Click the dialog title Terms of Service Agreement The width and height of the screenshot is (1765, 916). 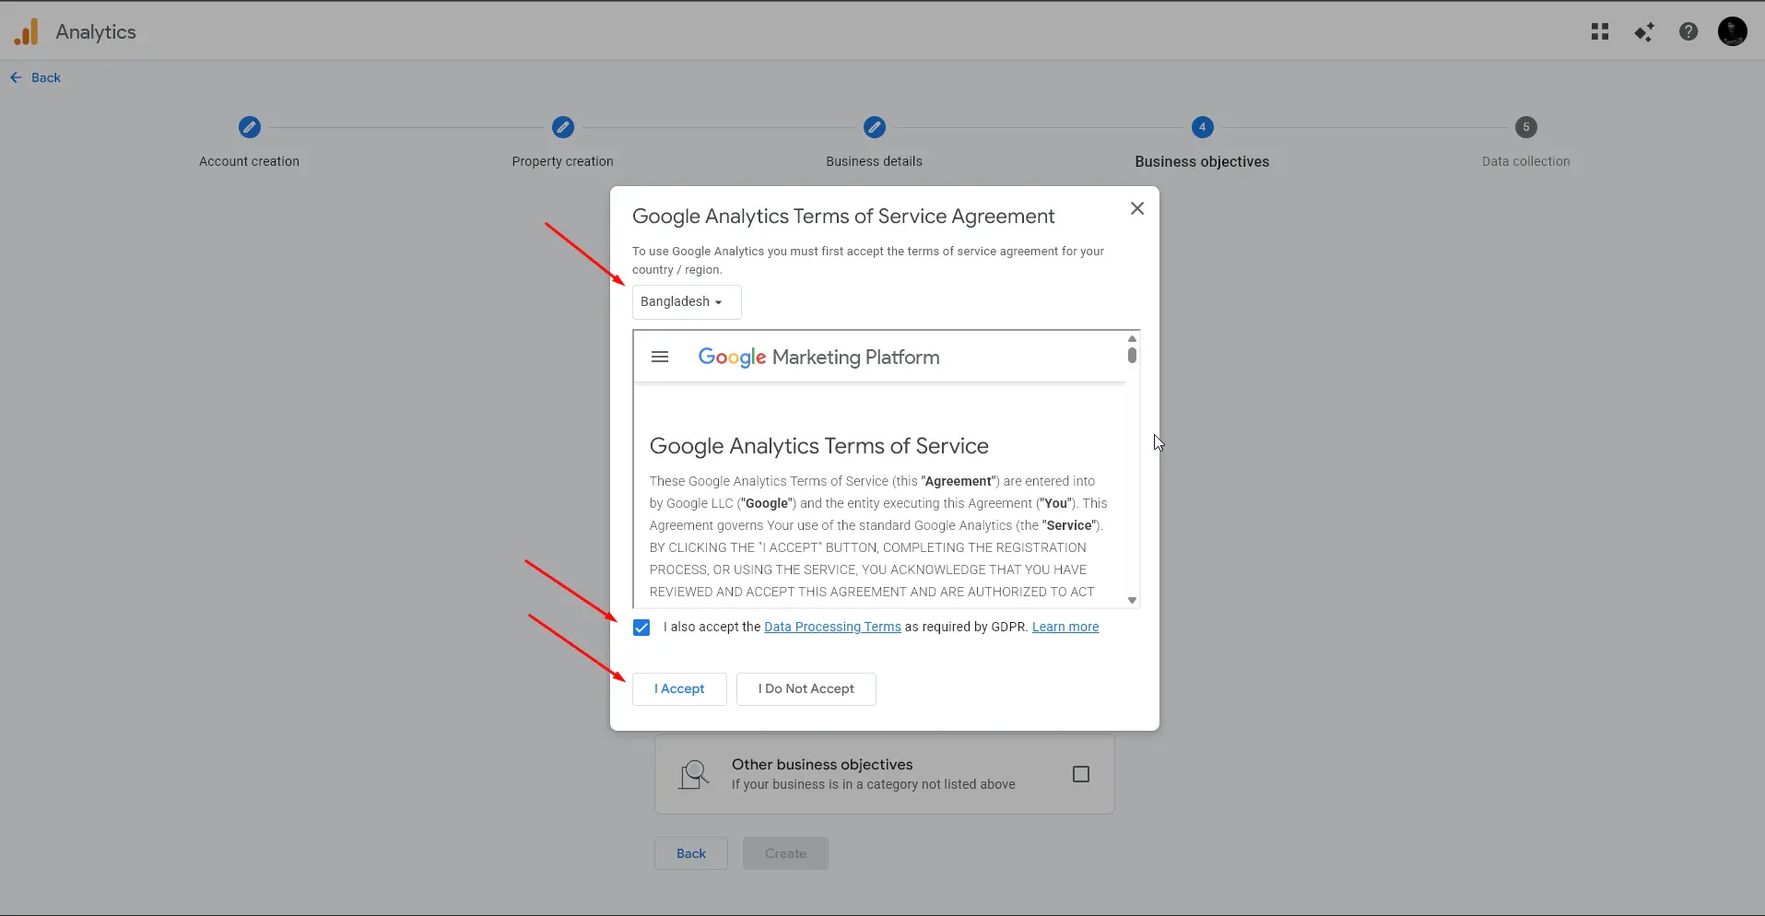(x=843, y=217)
